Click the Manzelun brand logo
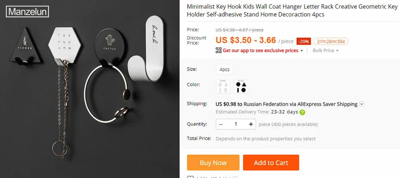The image size is (400, 178). point(27,12)
